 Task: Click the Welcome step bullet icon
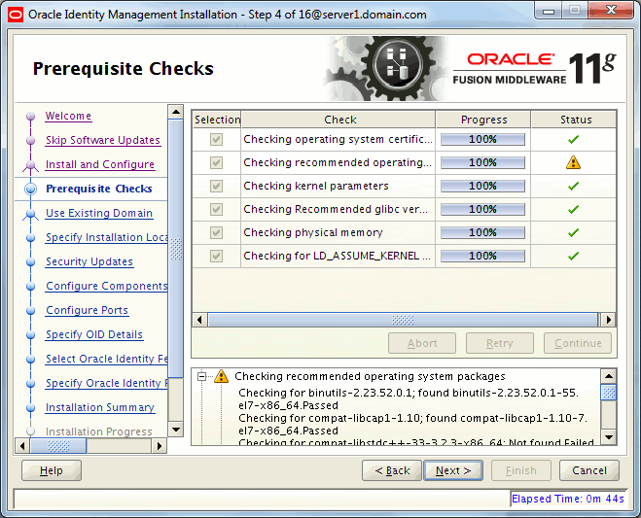click(31, 116)
